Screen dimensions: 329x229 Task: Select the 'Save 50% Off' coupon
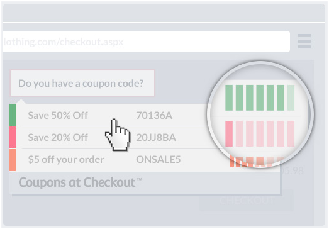point(58,116)
